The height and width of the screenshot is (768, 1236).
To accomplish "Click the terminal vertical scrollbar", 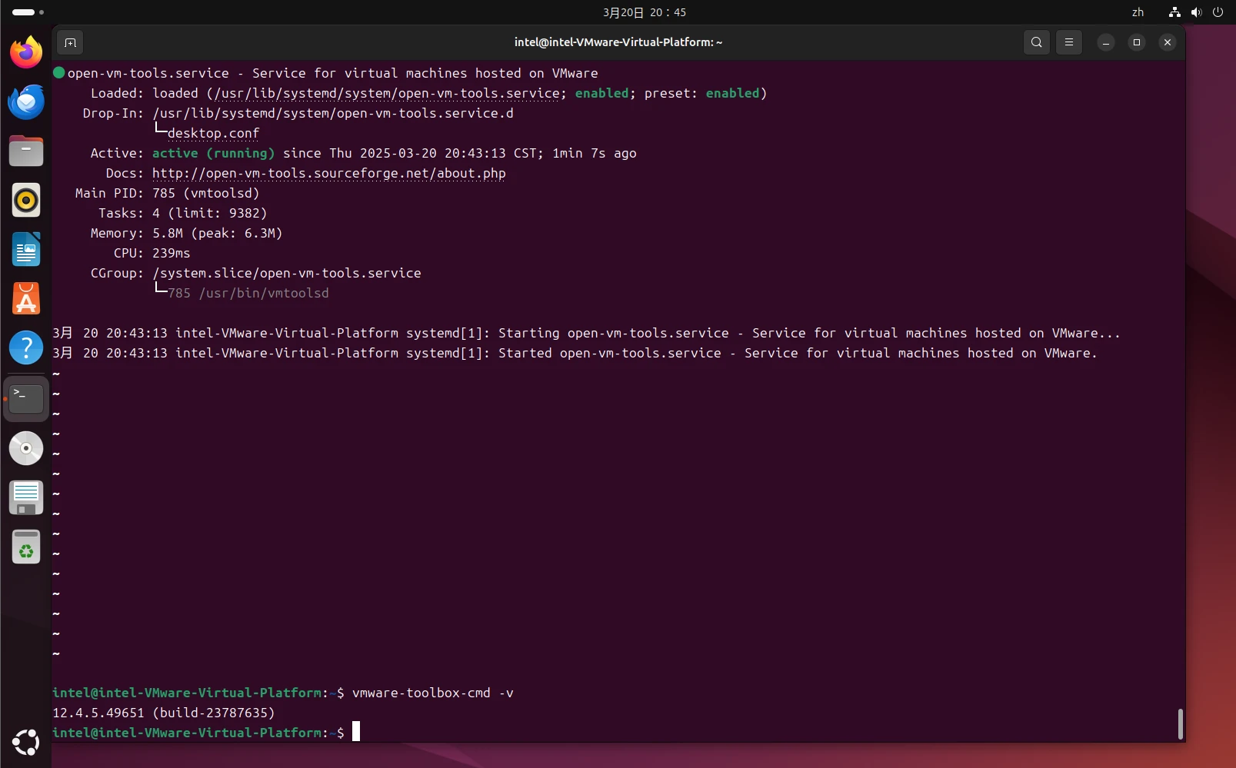I will [1181, 724].
